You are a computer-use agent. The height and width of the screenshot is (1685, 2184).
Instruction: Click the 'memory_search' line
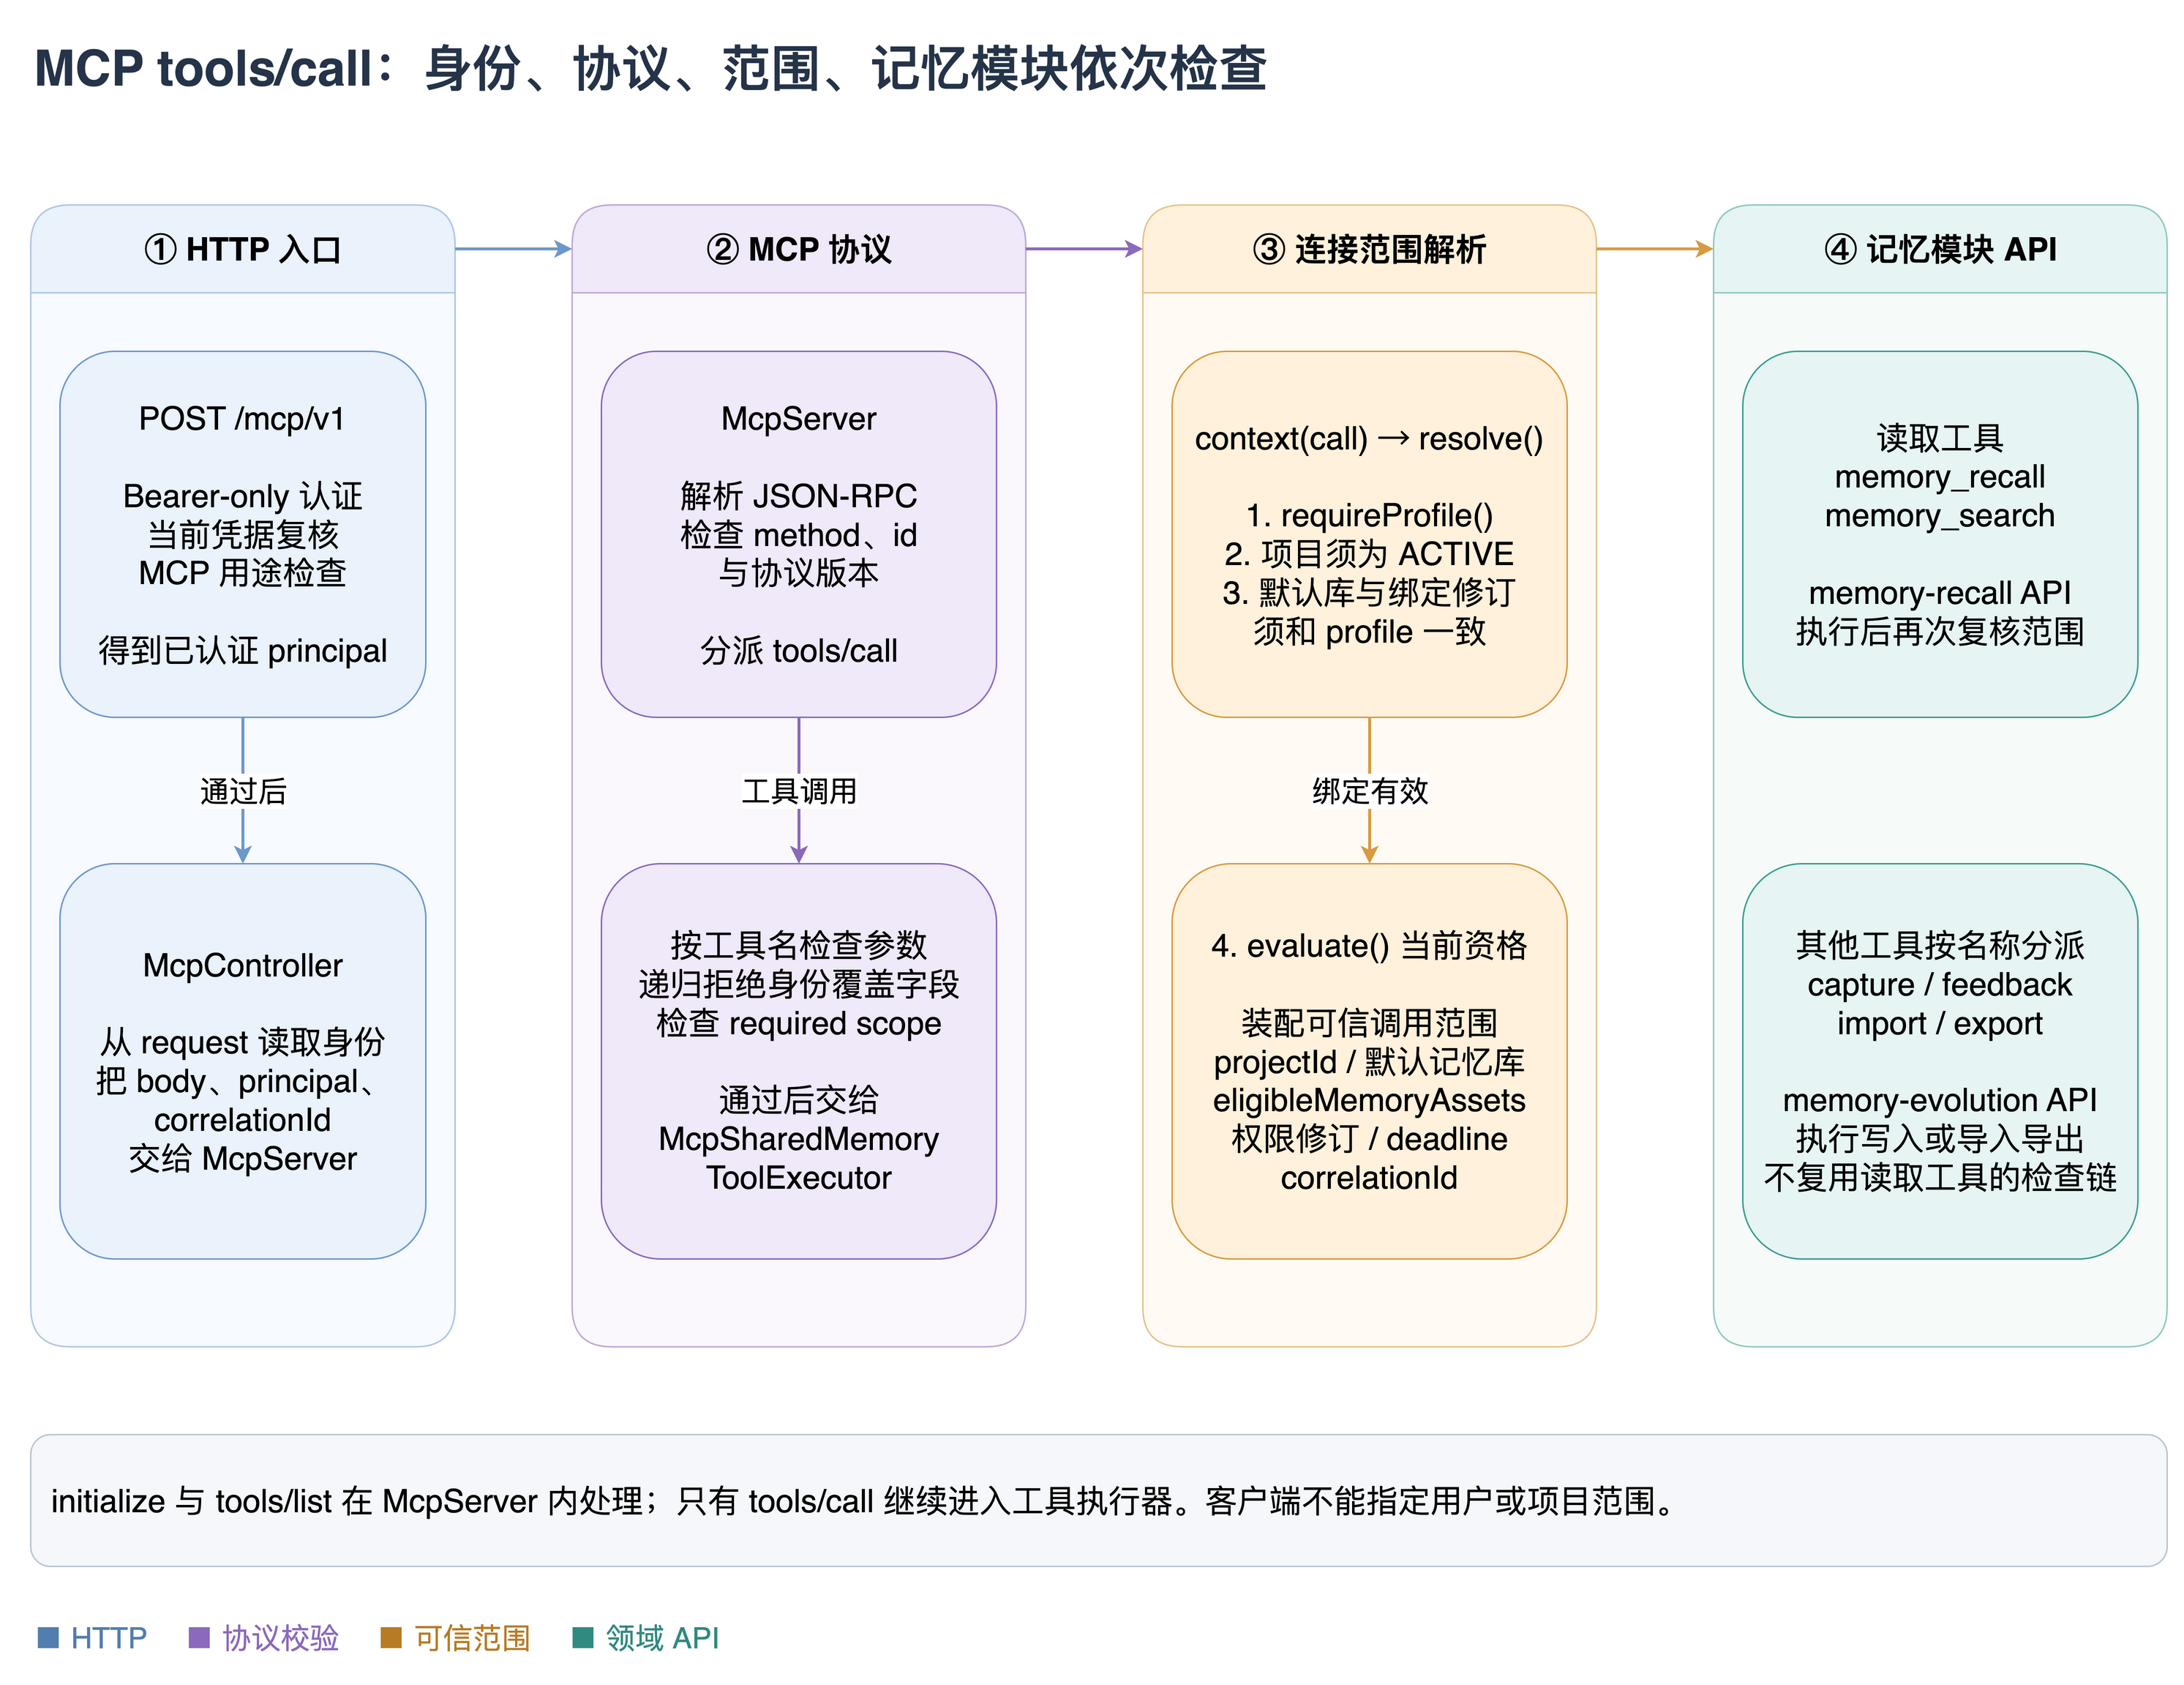[1939, 516]
